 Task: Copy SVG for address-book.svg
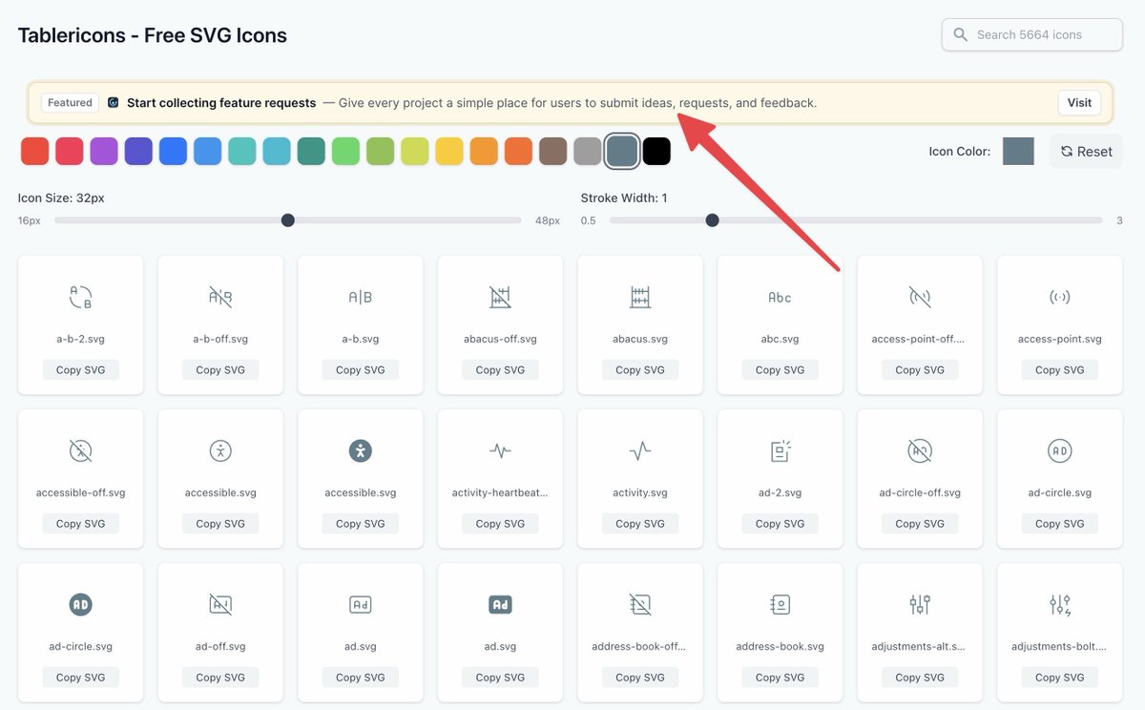780,678
